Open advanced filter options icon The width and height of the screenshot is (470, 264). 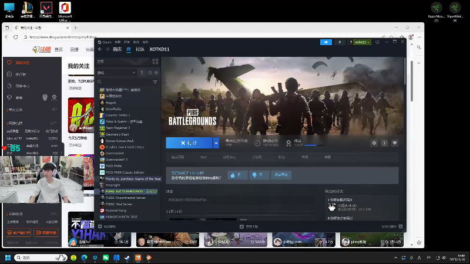coord(155,82)
